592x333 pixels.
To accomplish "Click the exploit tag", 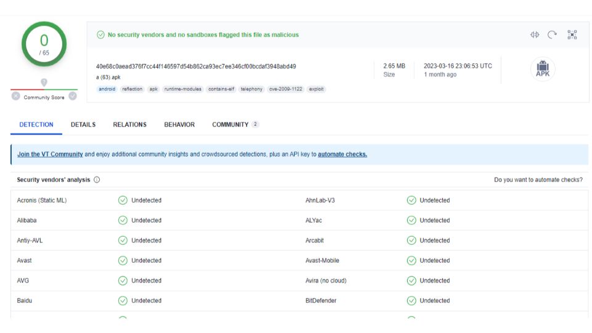I will click(x=316, y=89).
